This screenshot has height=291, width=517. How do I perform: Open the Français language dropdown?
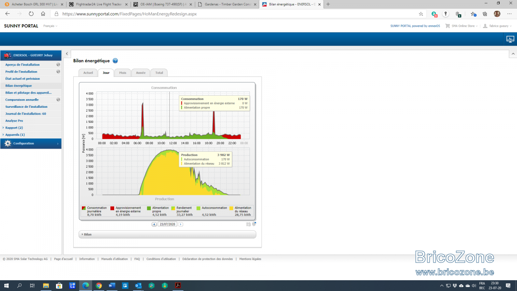tap(50, 26)
